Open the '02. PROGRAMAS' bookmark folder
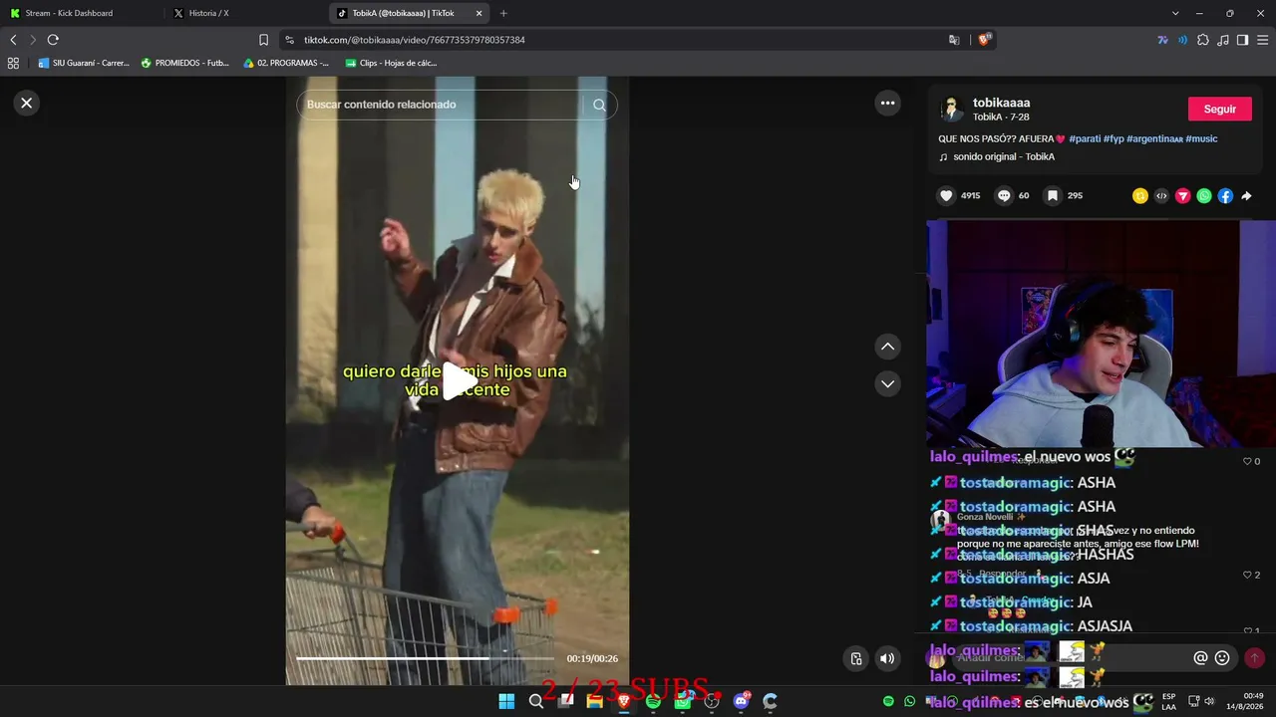The image size is (1276, 717). click(286, 63)
